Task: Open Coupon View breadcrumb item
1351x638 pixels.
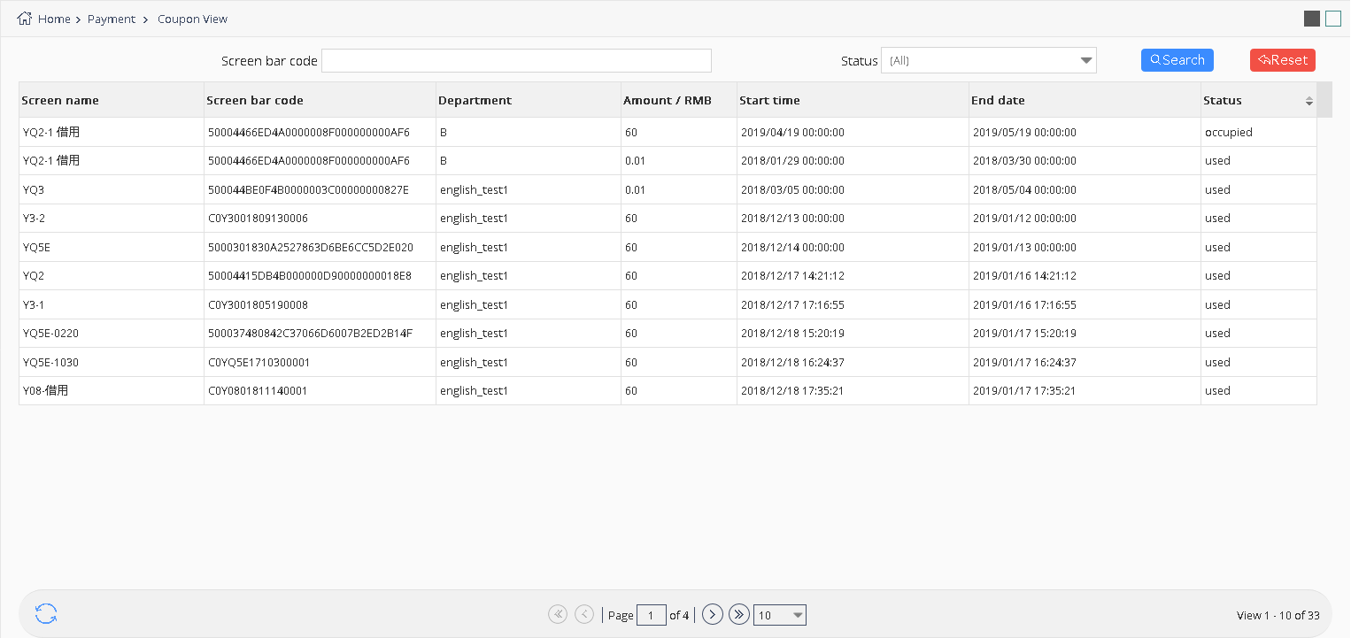Action: (192, 19)
